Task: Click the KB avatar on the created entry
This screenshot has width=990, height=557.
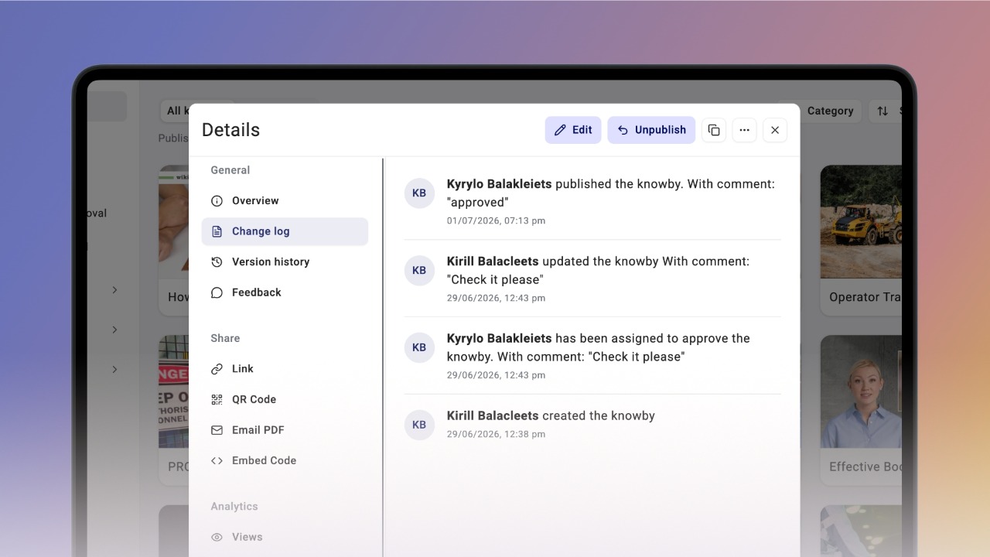Action: [419, 425]
